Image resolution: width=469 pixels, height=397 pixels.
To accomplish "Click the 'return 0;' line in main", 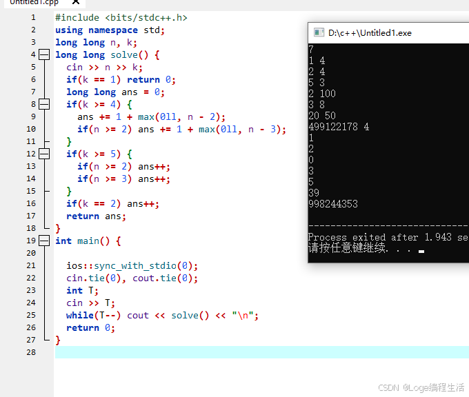I will (90, 327).
